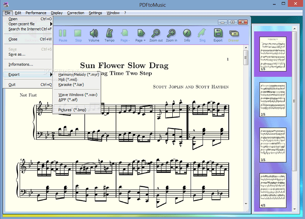Stop playback with the Stop icon

pos(78,35)
